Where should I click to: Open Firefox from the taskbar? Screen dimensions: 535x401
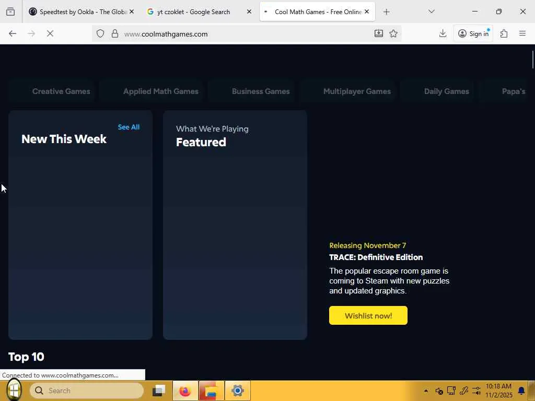click(x=185, y=391)
